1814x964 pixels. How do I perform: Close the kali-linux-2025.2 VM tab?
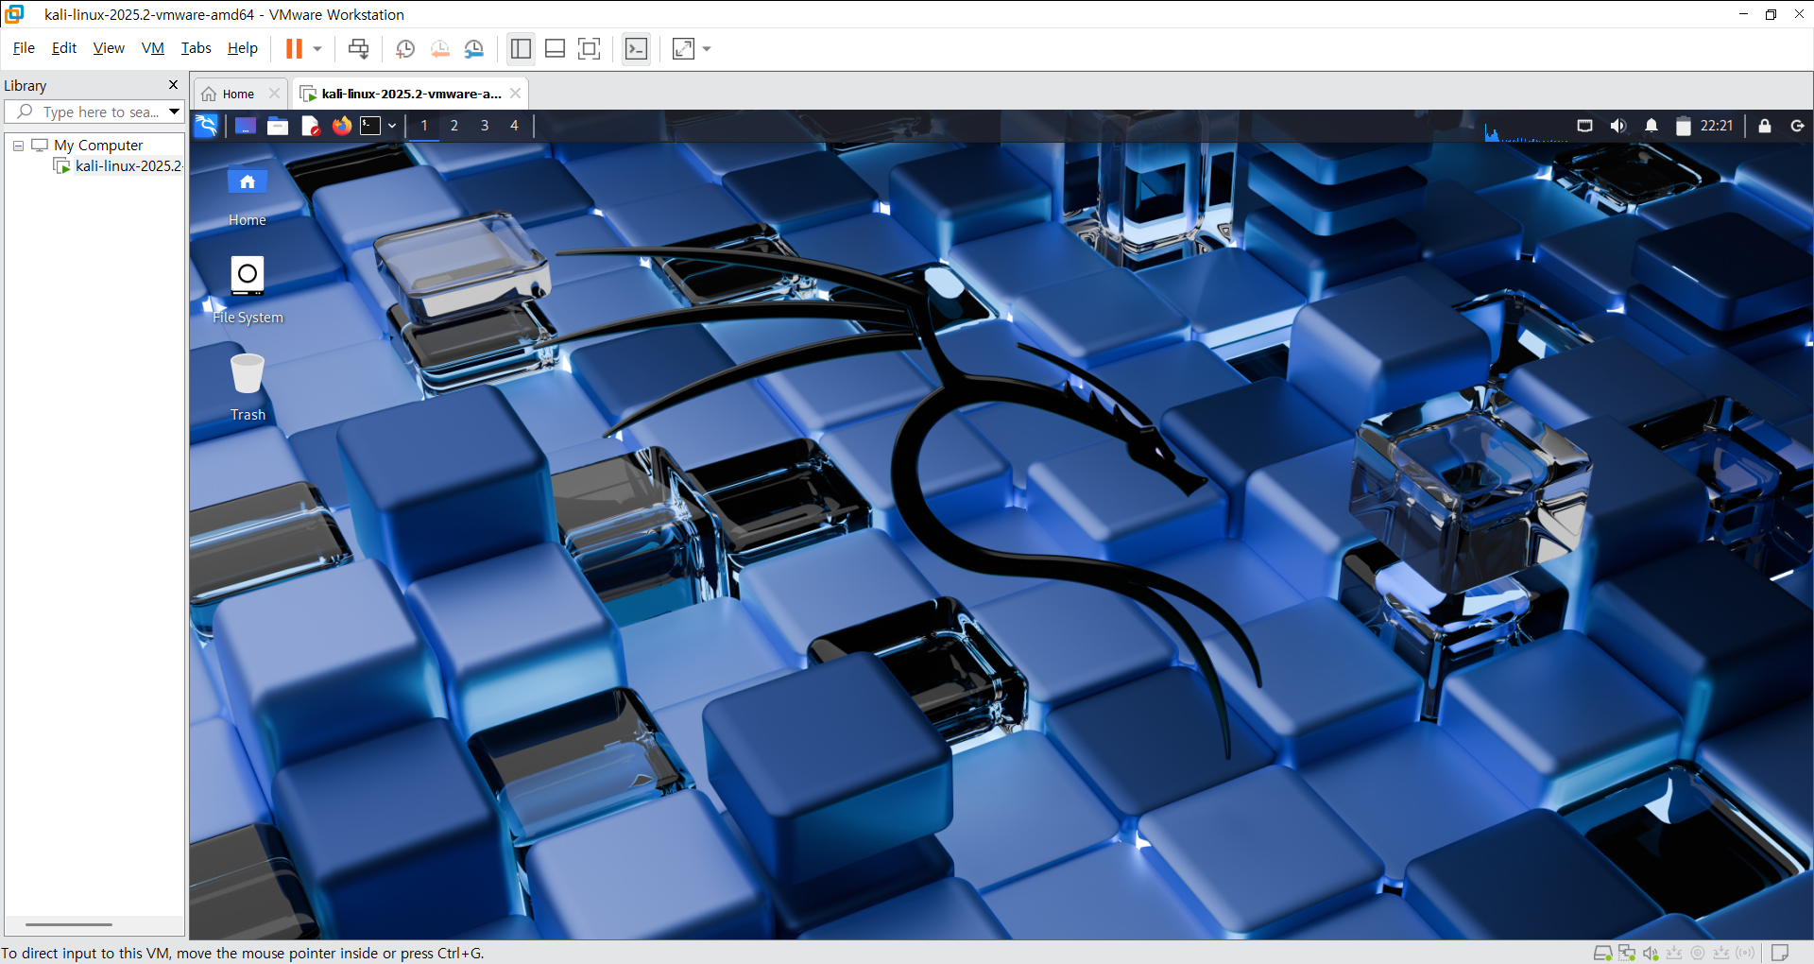coord(515,94)
